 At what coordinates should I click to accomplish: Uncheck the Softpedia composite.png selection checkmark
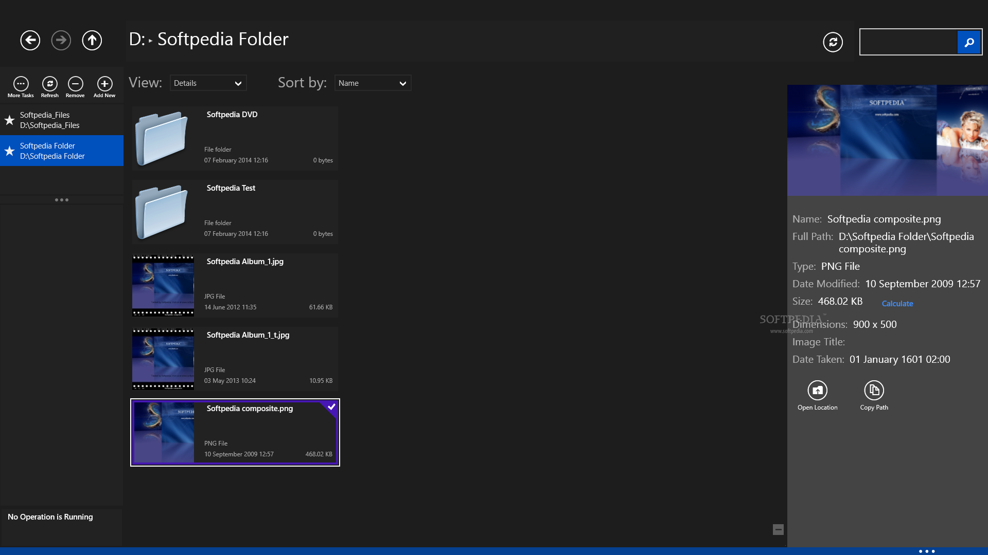coord(331,407)
